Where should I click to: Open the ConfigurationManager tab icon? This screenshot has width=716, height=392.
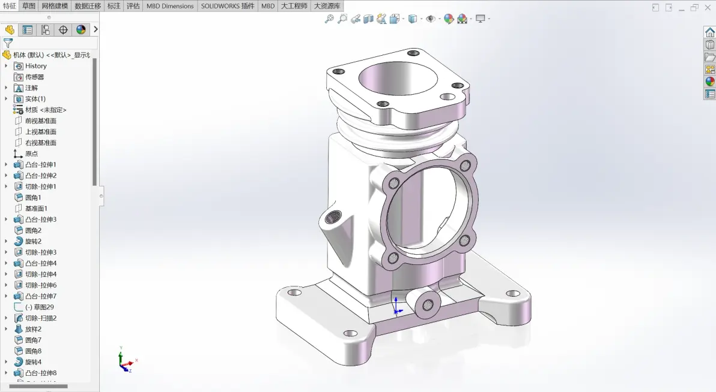(x=45, y=30)
